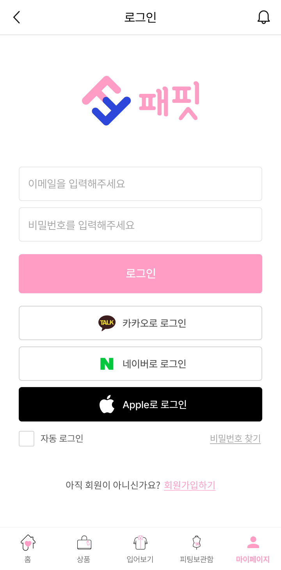Follow the 회원가입하기 link

[x=190, y=485]
